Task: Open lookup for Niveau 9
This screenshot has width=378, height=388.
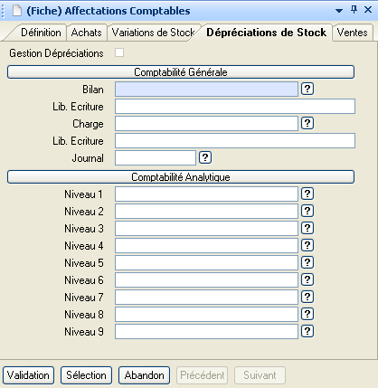Action: pos(307,331)
